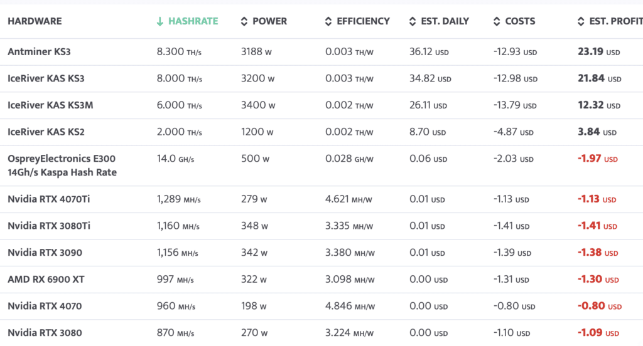
Task: Open the Nvidia RTX 4070Ti entry
Action: coord(49,199)
